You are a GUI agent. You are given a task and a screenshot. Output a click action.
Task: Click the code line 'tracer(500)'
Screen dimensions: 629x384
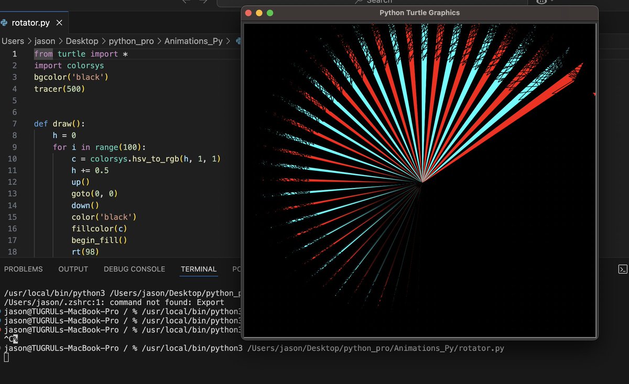click(x=59, y=89)
